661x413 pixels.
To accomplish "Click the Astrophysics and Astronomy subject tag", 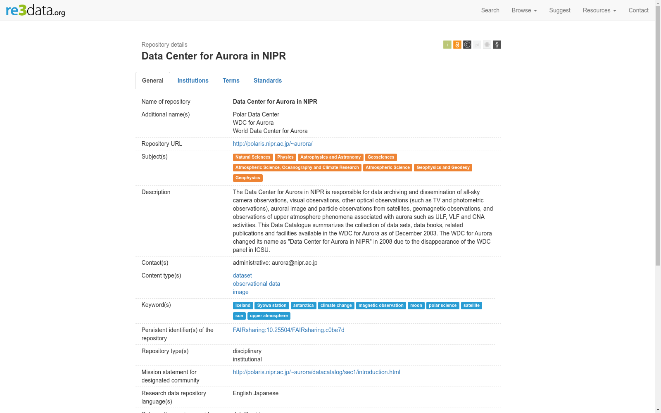I will [330, 157].
